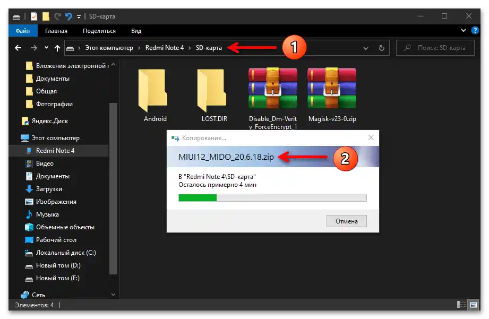Open the quick access toolbar customize dropdown
This screenshot has height=319, width=489.
[79, 16]
